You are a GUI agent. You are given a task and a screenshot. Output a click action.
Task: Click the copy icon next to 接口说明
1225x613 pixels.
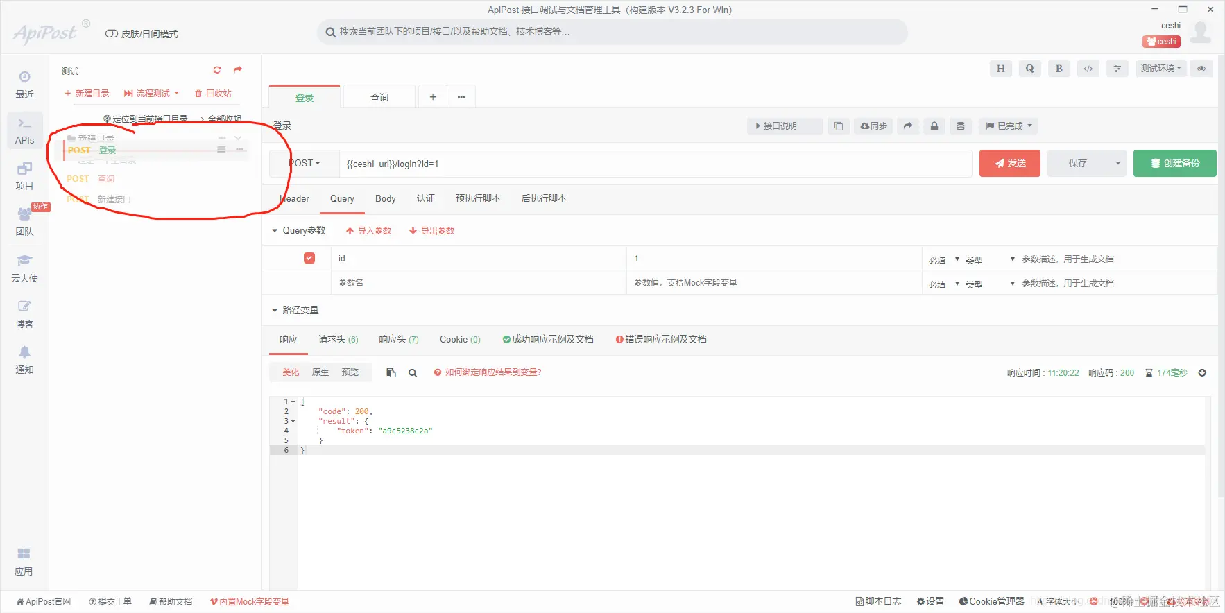point(838,126)
